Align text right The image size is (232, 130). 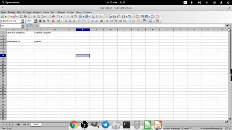74,21
